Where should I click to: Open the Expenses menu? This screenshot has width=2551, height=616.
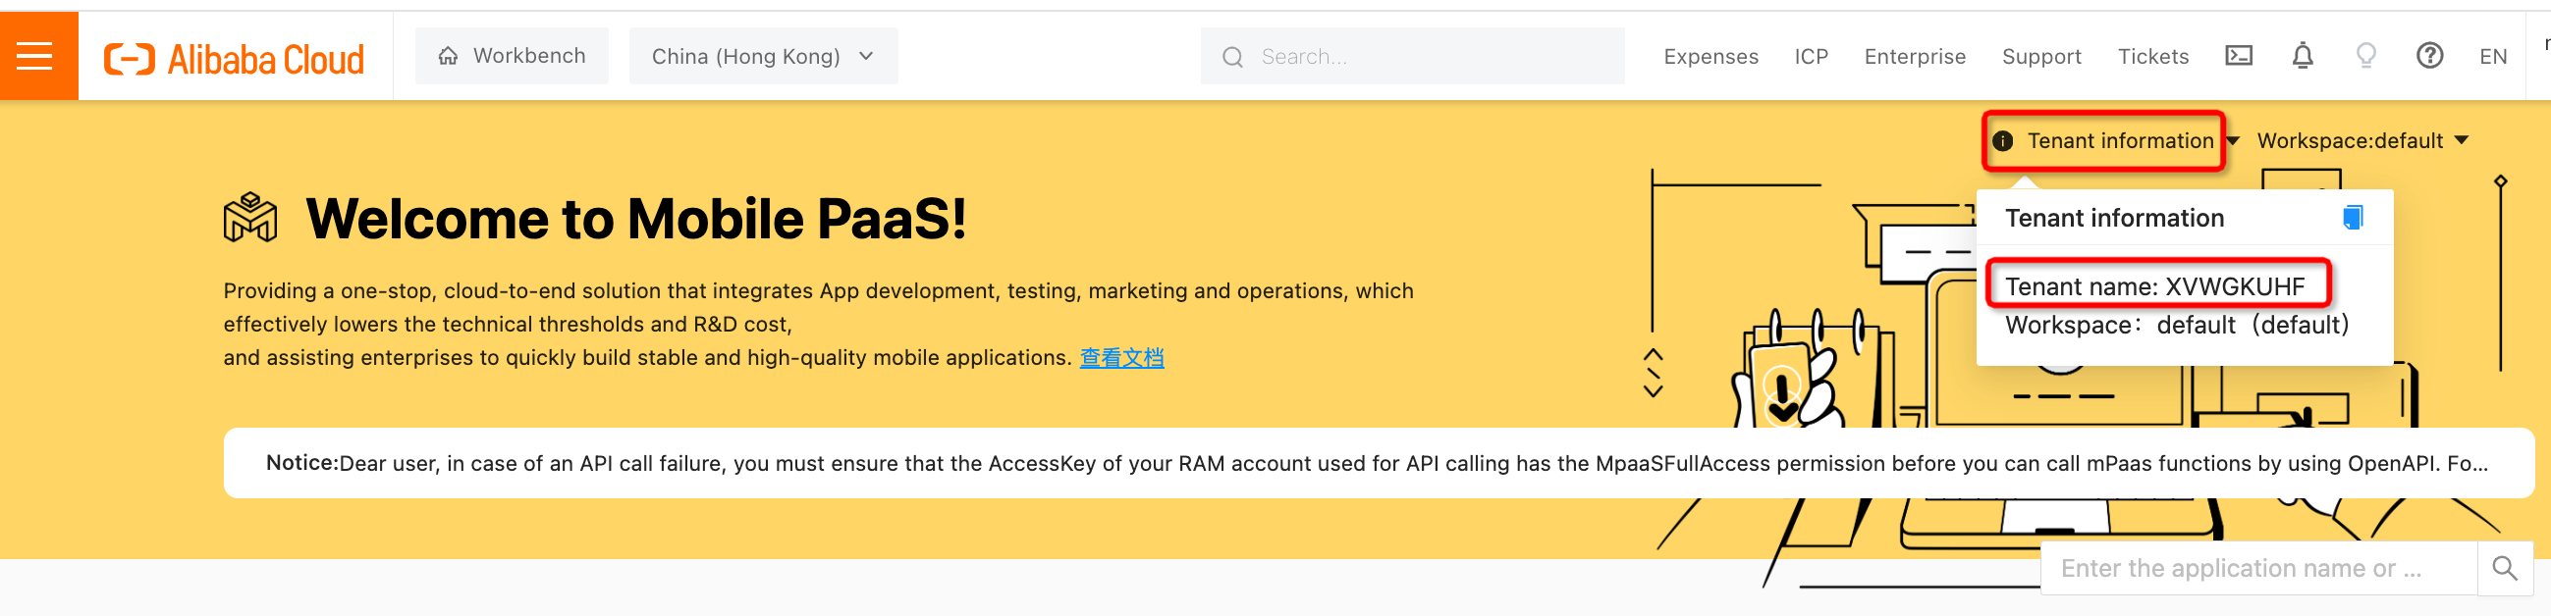1710,57
